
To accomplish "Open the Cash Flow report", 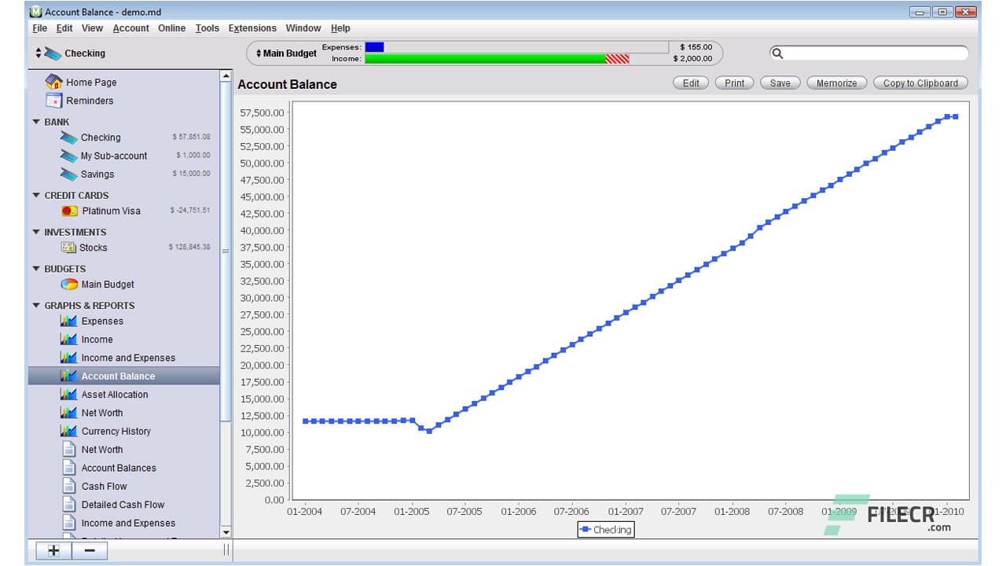I will click(102, 486).
